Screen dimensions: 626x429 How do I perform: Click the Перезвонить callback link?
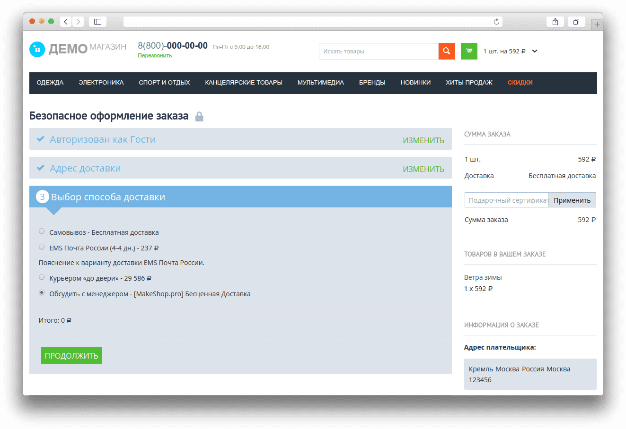[x=155, y=56]
